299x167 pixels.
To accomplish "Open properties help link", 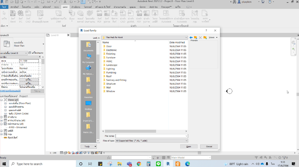I will click(x=10, y=91).
